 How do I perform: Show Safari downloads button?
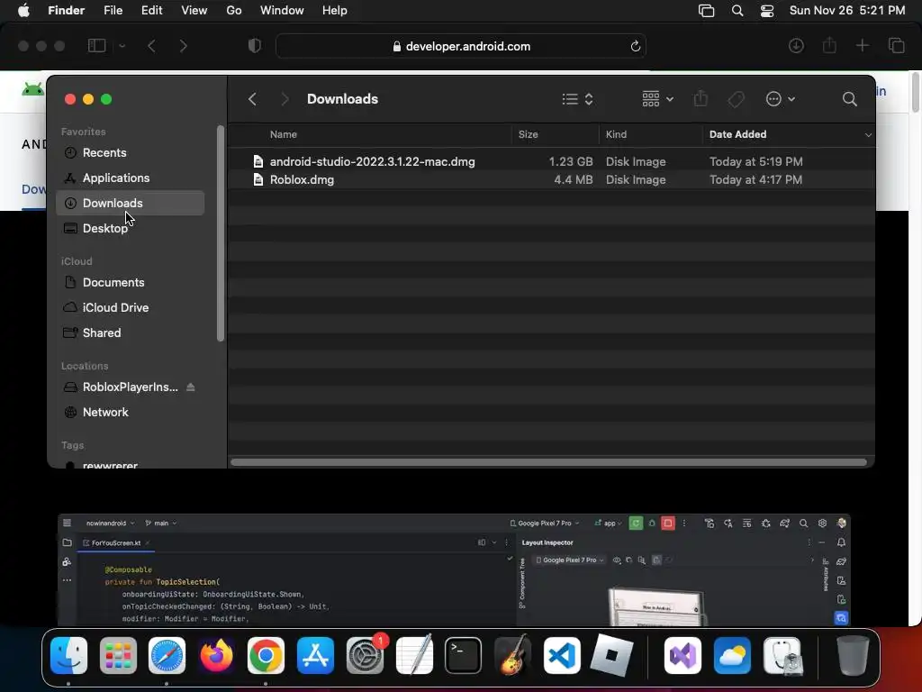click(796, 46)
